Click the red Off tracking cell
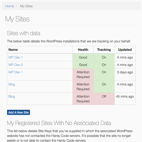Viewport: 142px width, 142px height. pos(104,99)
